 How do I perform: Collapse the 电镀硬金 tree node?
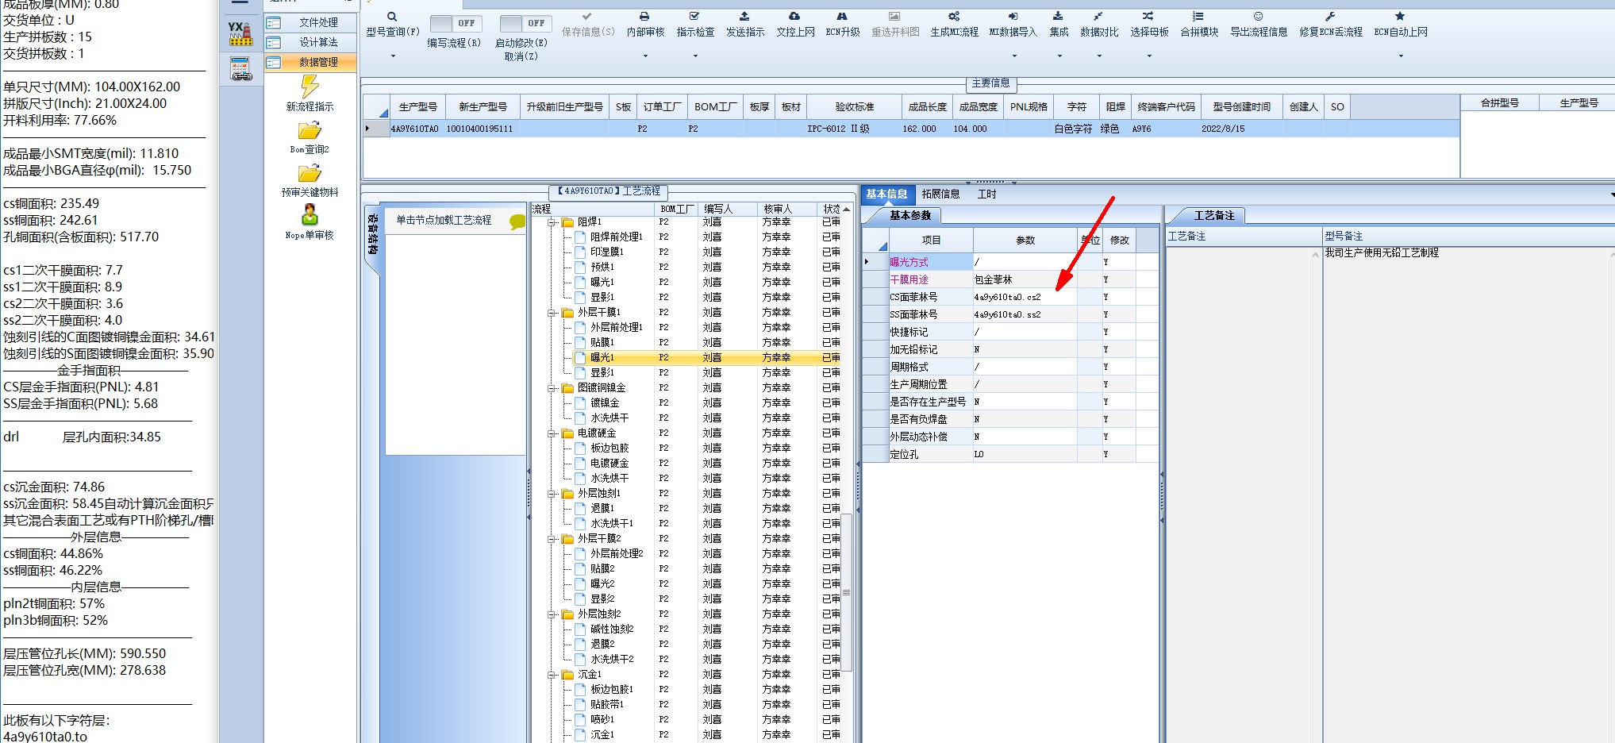coord(552,433)
